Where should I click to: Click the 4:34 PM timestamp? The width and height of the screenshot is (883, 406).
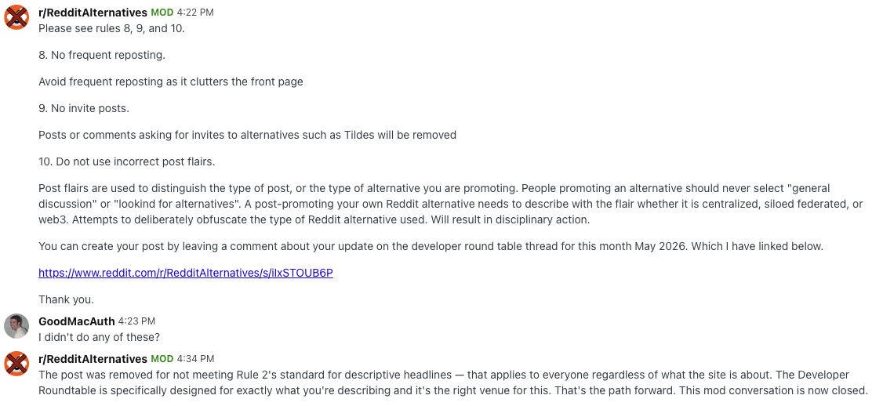coord(195,359)
